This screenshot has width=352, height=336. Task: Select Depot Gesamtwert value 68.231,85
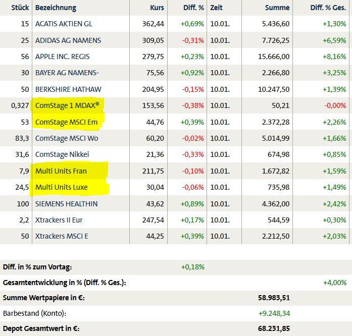(274, 328)
